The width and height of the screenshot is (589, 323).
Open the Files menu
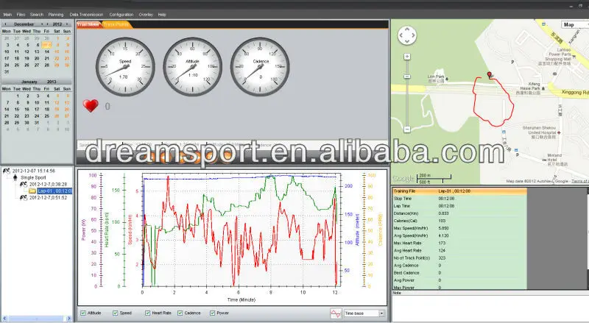tap(21, 15)
